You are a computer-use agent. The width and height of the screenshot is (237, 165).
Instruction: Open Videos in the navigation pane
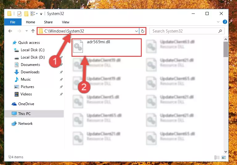coord(26,94)
